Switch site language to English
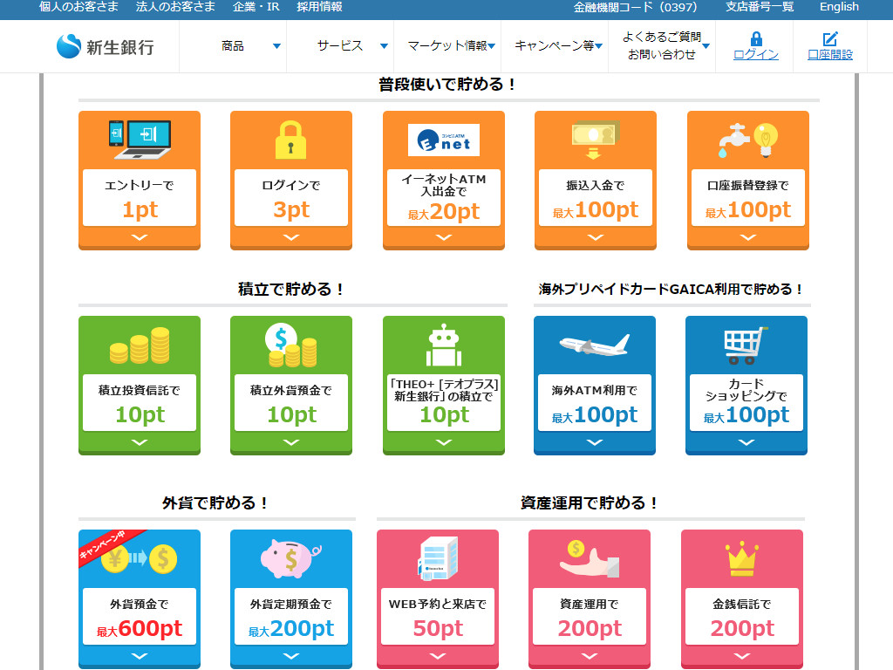The width and height of the screenshot is (893, 670). coord(838,7)
